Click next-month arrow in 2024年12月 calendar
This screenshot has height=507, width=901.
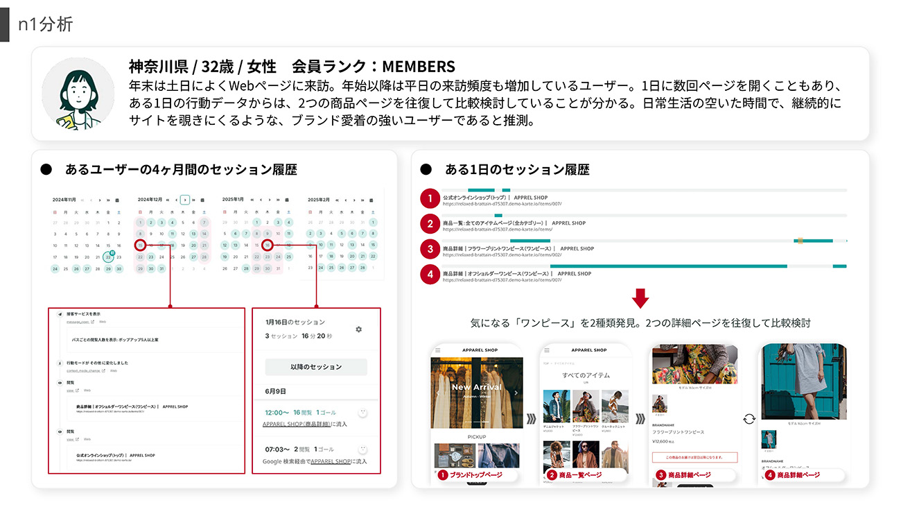tap(185, 200)
